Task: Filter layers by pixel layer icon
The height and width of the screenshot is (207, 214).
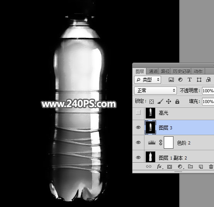Action: click(x=171, y=80)
